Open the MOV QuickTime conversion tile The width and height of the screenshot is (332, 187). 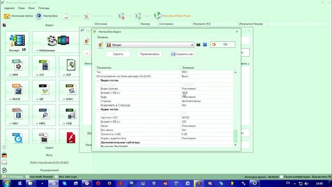[x=17, y=136]
